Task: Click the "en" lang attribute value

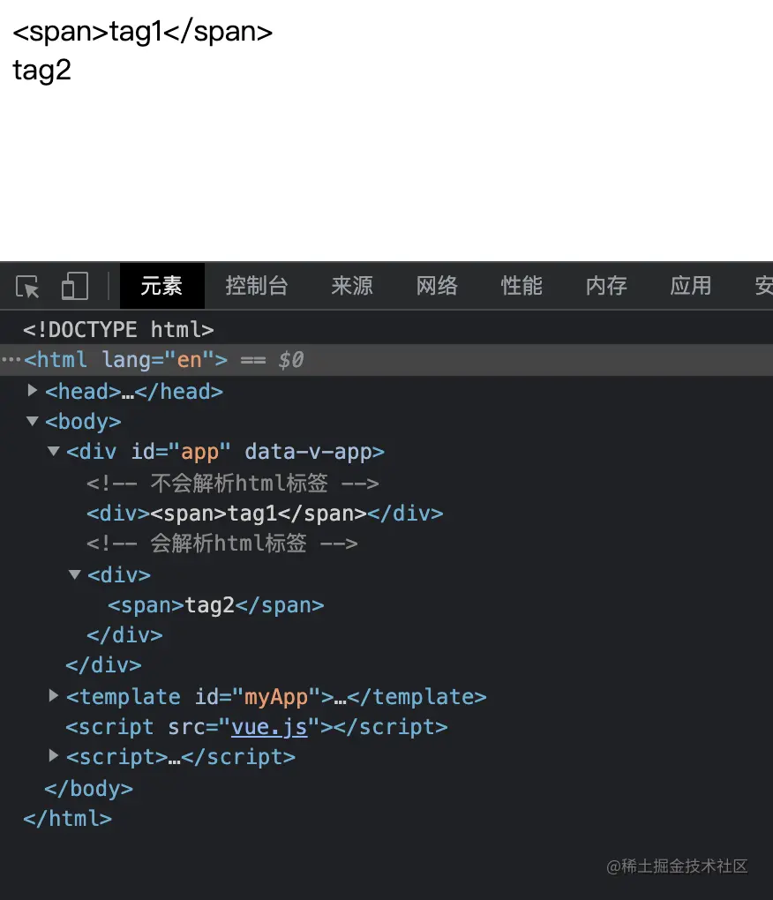Action: [x=190, y=360]
